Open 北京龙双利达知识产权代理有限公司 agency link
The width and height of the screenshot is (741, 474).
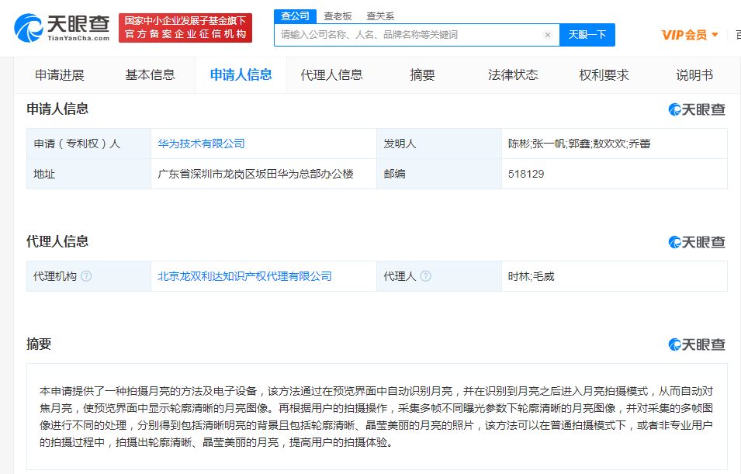coord(244,276)
